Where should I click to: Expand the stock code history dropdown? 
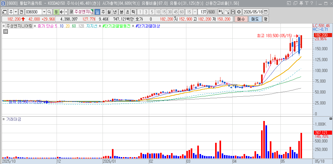point(44,12)
